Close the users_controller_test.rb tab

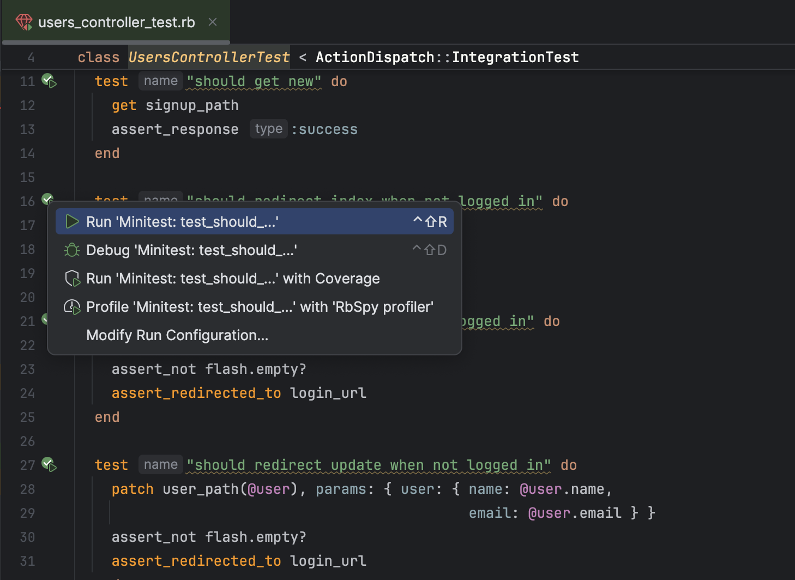(x=212, y=22)
